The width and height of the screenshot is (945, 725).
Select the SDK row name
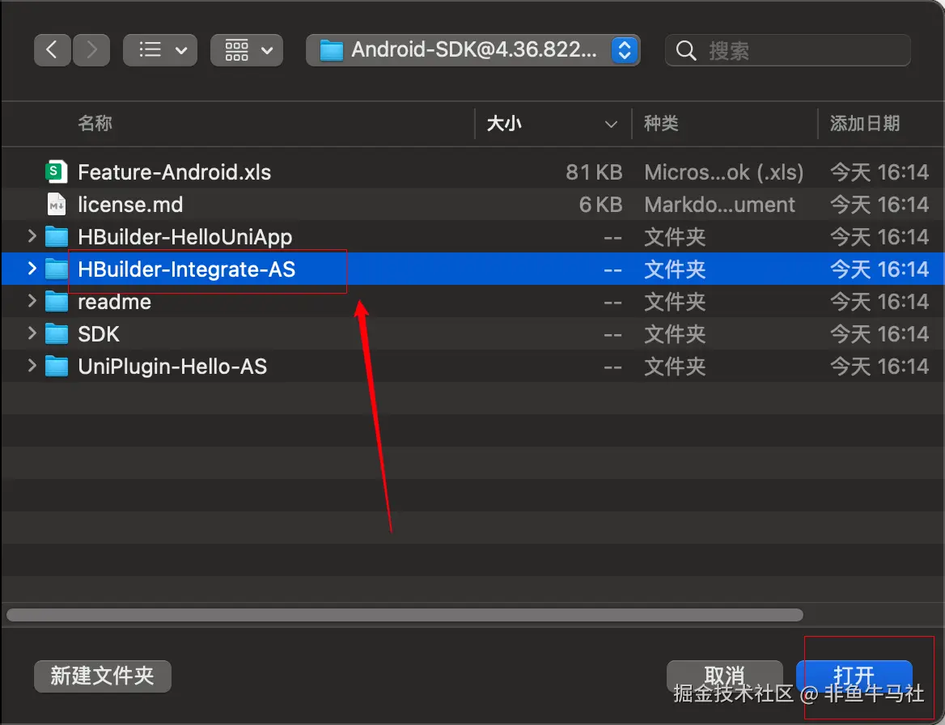click(99, 334)
